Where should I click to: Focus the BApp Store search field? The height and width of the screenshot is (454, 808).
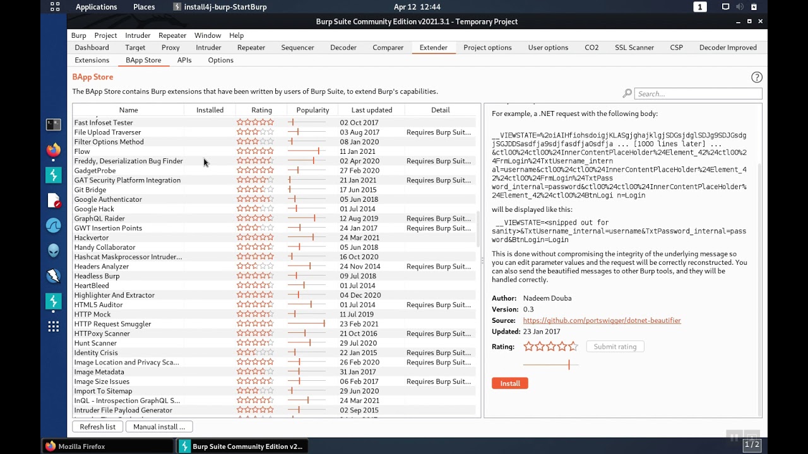pyautogui.click(x=698, y=93)
